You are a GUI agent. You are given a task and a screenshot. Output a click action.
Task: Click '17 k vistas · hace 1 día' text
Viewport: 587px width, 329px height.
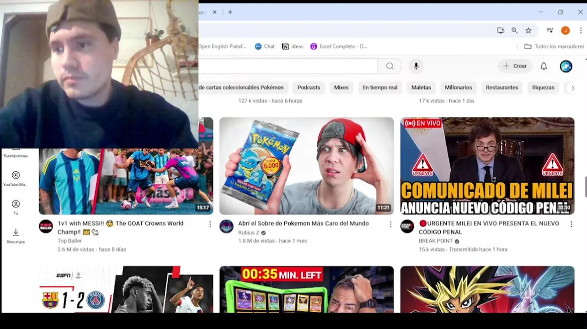click(446, 101)
